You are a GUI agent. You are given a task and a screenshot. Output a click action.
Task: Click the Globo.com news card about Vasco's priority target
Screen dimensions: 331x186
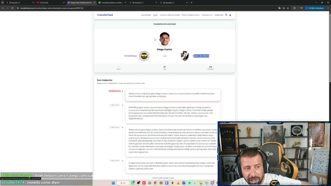[x=173, y=95]
